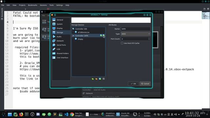Click the add attachment icon below storage list
The height and width of the screenshot is (118, 210).
(100, 79)
